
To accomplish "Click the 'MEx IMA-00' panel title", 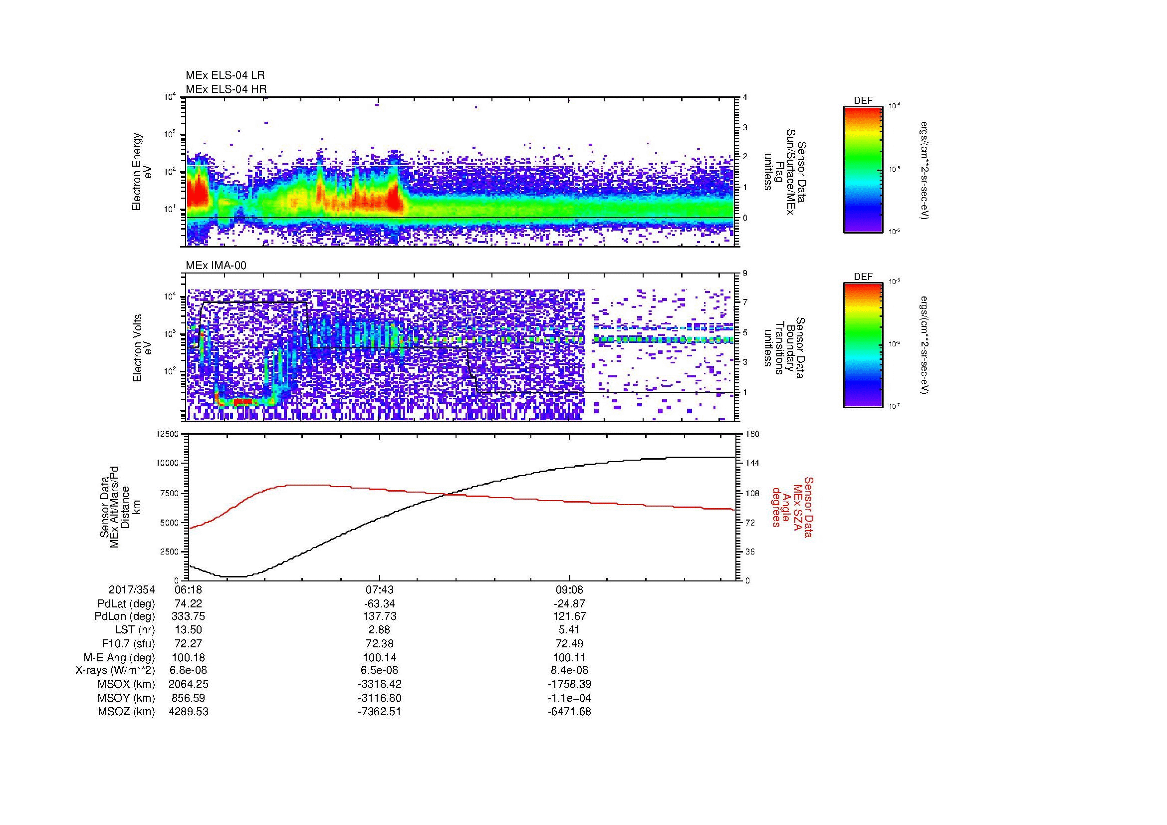I will pos(216,266).
